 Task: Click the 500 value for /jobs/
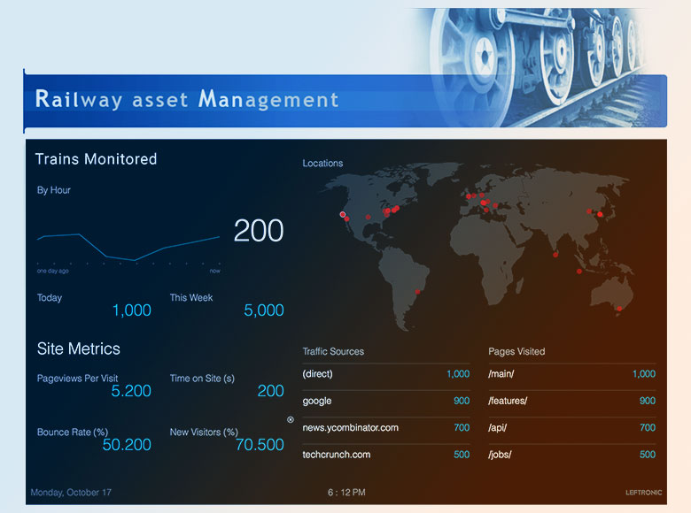click(x=648, y=455)
